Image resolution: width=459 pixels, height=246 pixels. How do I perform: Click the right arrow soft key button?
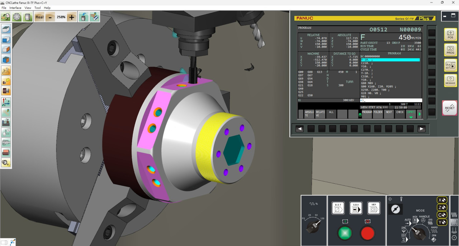(422, 129)
